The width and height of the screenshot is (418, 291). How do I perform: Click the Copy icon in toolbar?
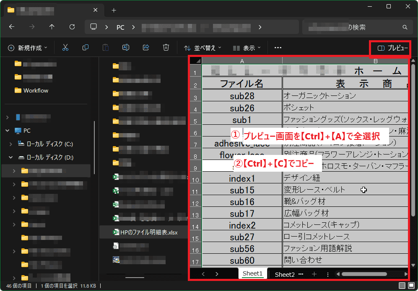pyautogui.click(x=86, y=48)
